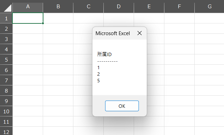224x135 pixels.
Task: Click the Microsoft Excel dialog title
Action: (113, 33)
